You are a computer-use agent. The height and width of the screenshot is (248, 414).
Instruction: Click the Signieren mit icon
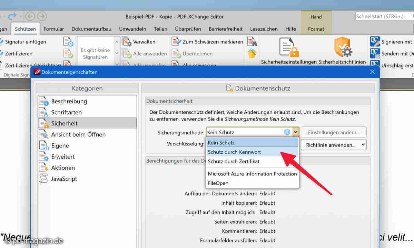[375, 42]
